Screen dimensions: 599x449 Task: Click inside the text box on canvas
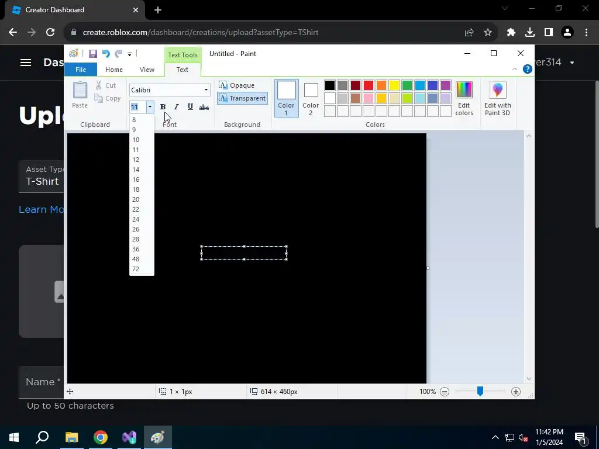tap(244, 253)
